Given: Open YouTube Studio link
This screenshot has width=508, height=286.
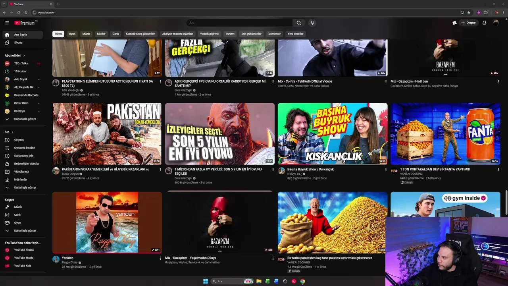Looking at the screenshot, I should (x=23, y=250).
